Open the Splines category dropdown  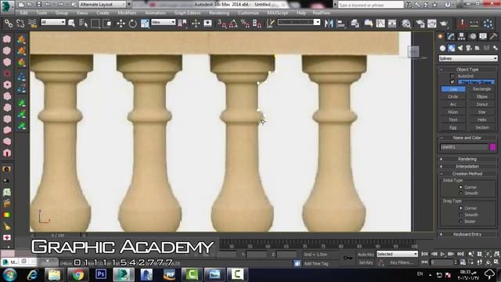(468, 58)
